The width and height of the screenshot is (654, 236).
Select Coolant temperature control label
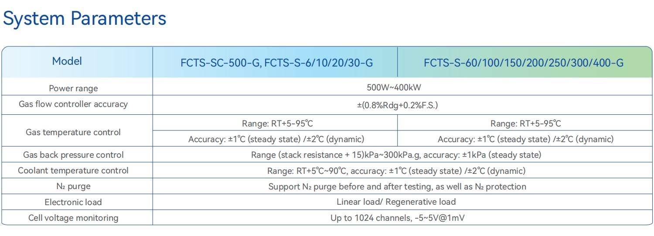[x=73, y=170]
